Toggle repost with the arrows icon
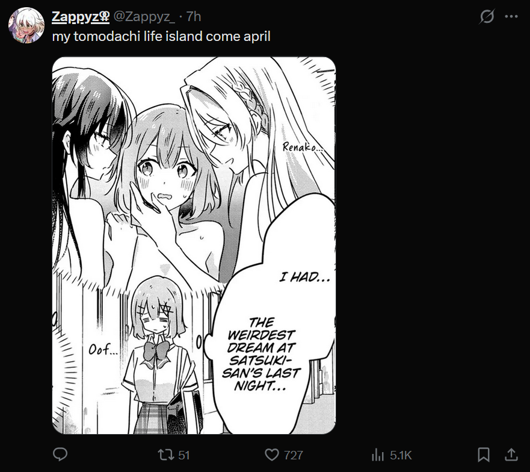The height and width of the screenshot is (472, 530). coord(166,455)
